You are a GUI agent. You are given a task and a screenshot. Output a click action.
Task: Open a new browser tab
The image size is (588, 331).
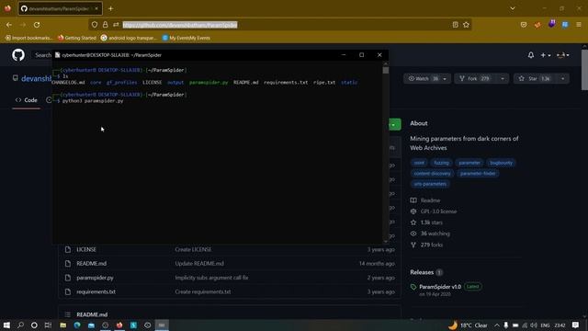110,8
